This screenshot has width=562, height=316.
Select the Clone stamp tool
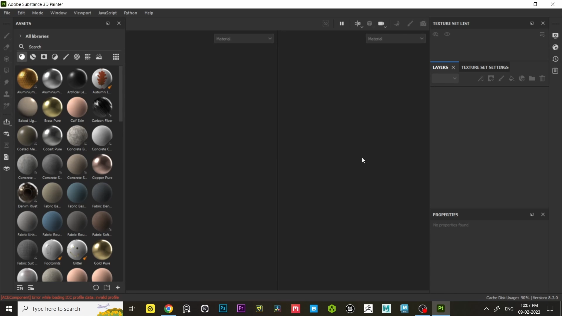coord(6,94)
